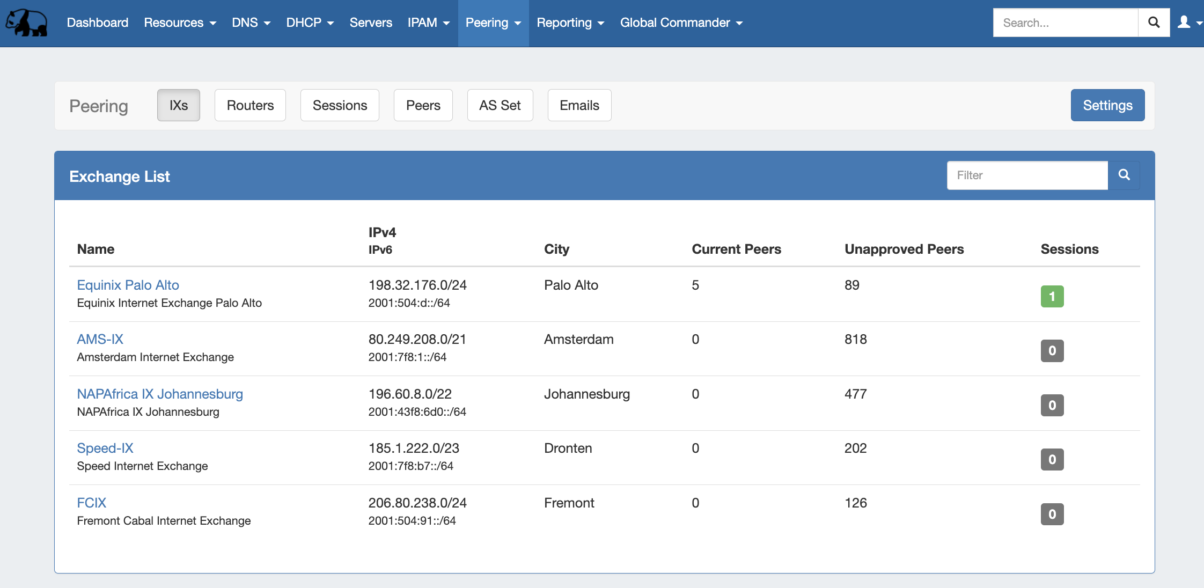Expand the Resources dropdown menu
Screen dimensions: 1204x588
180,23
